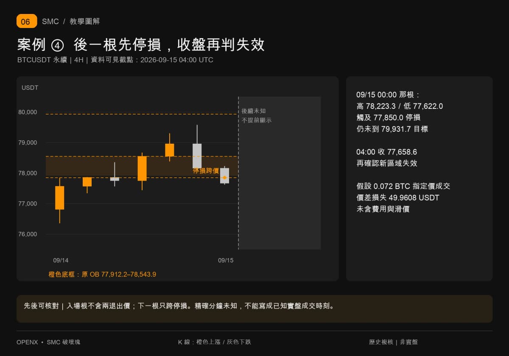Click the subtitle BTCUSDT 永續 | 4H line

(x=115, y=60)
